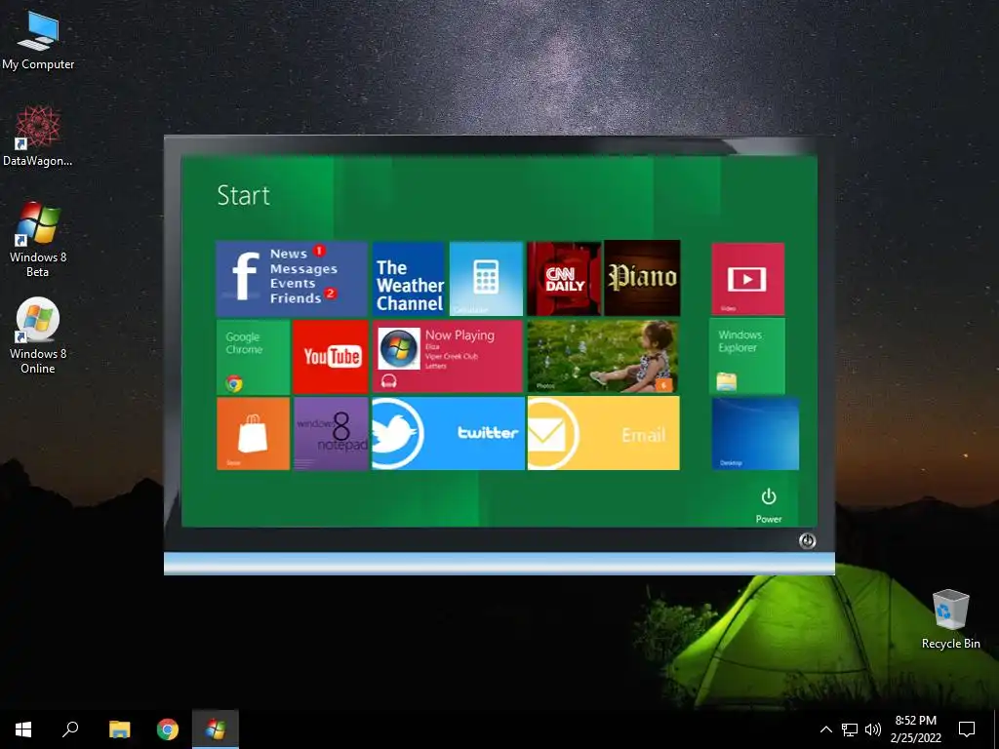Launch Chrome from the taskbar
This screenshot has height=749, width=999.
(x=168, y=729)
